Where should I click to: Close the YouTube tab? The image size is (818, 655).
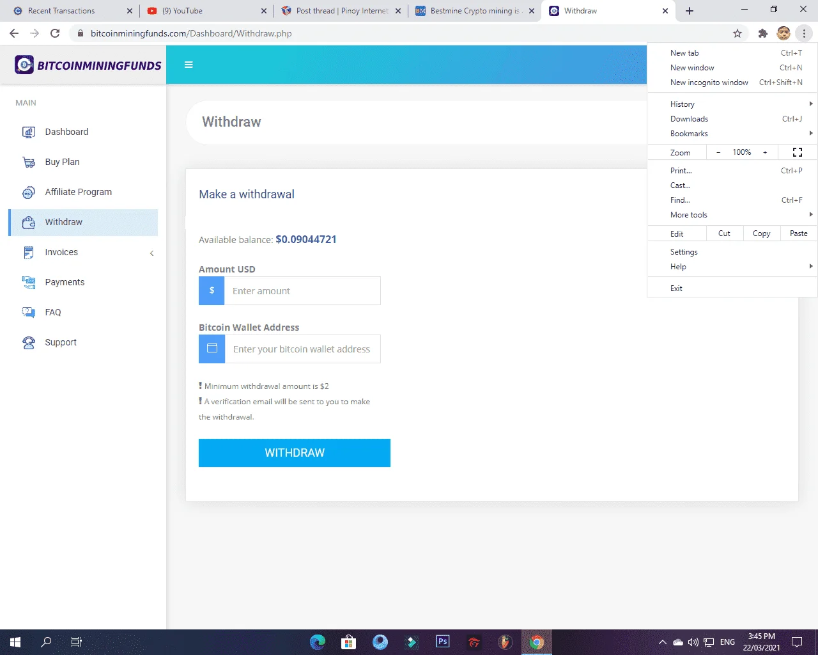(x=264, y=11)
